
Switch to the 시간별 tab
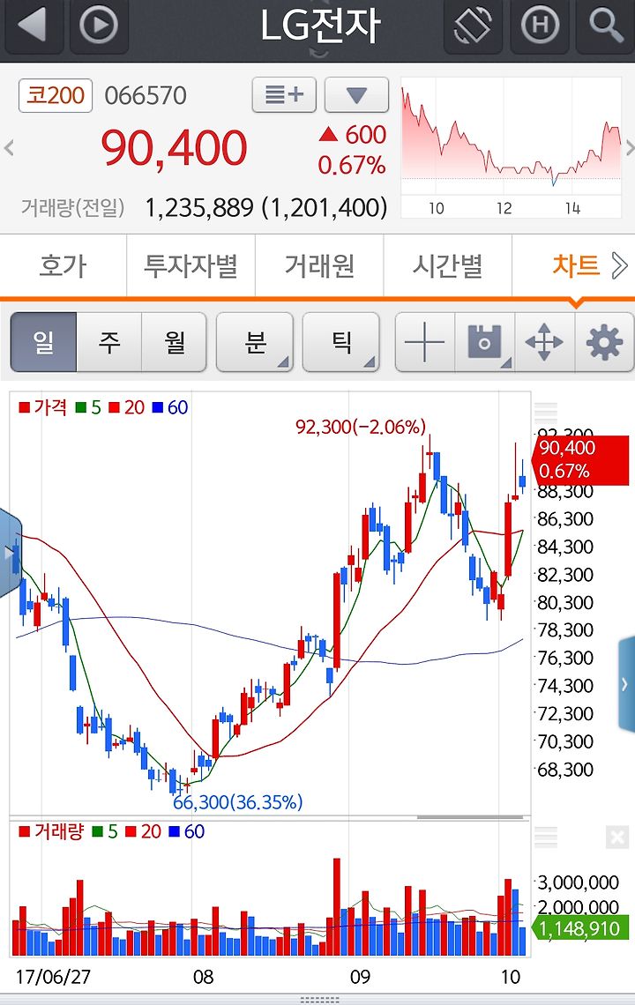click(447, 265)
